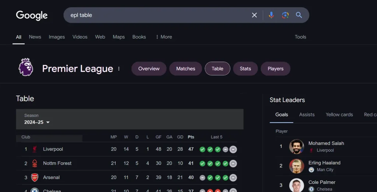Viewport: 377px width, 192px height.
Task: Clear the search box with X
Action: coord(254,15)
